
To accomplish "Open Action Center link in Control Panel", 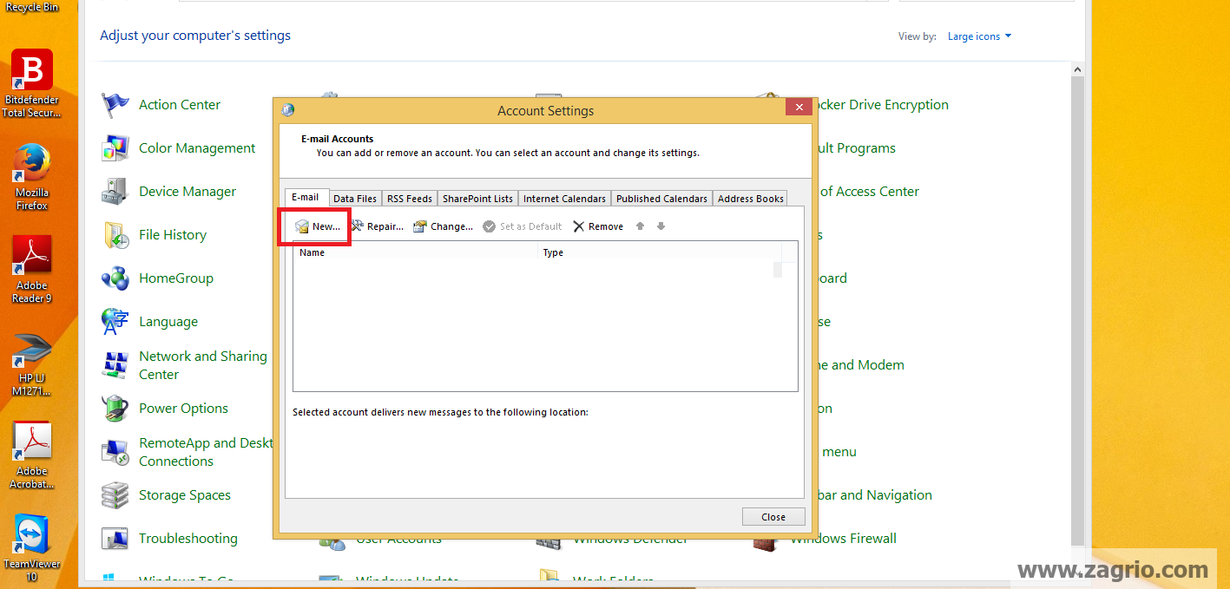I will click(180, 105).
